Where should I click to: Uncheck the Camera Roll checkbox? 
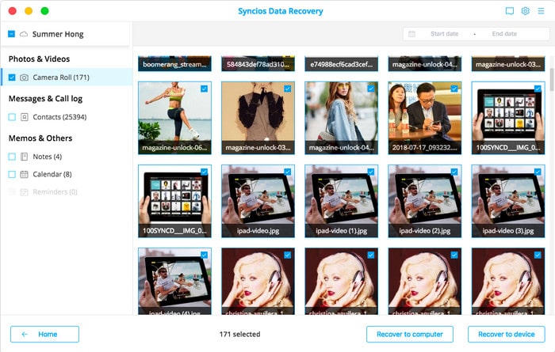coord(12,78)
